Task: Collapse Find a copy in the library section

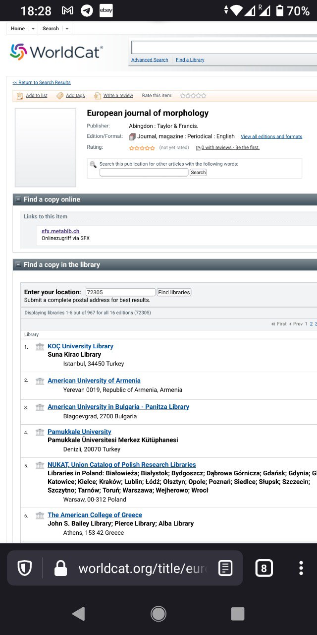Action: (x=18, y=264)
